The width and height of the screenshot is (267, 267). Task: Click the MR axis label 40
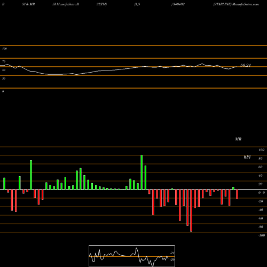click(x=261, y=176)
